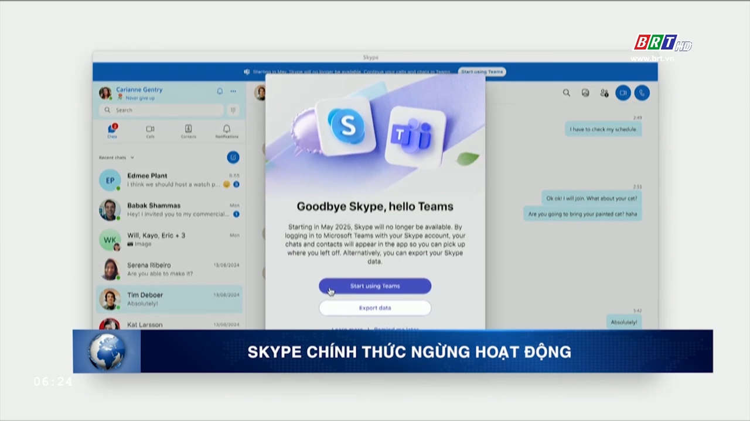Open the chat gallery icon
750x421 pixels.
click(585, 92)
